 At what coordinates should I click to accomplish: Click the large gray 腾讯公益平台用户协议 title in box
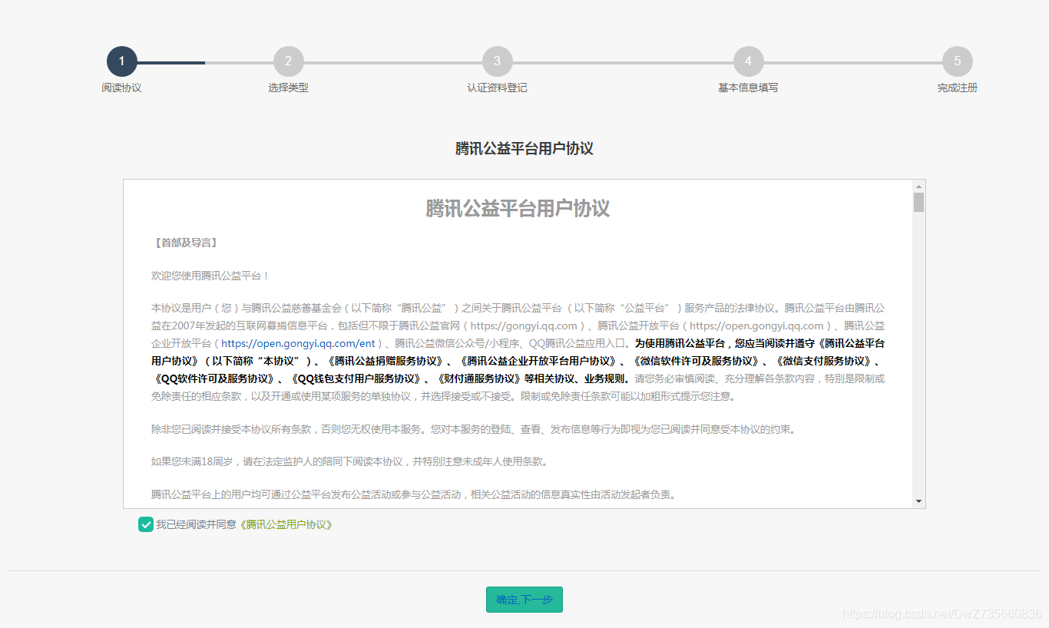click(518, 209)
